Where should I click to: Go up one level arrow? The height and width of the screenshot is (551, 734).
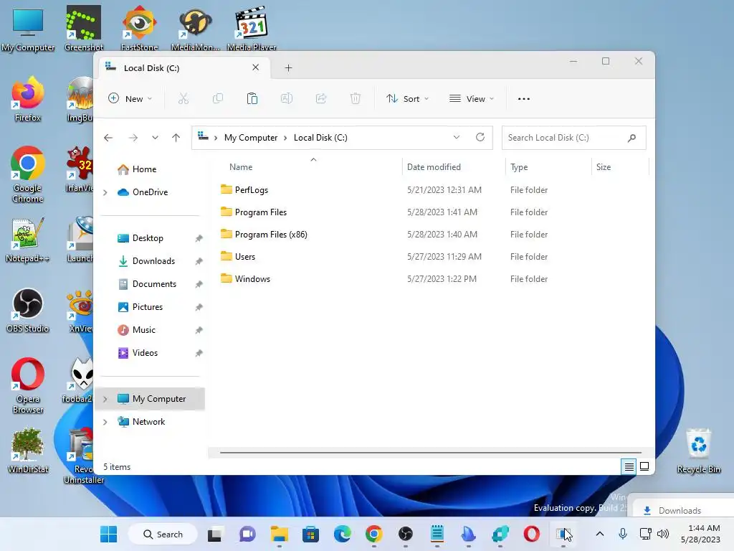(176, 138)
